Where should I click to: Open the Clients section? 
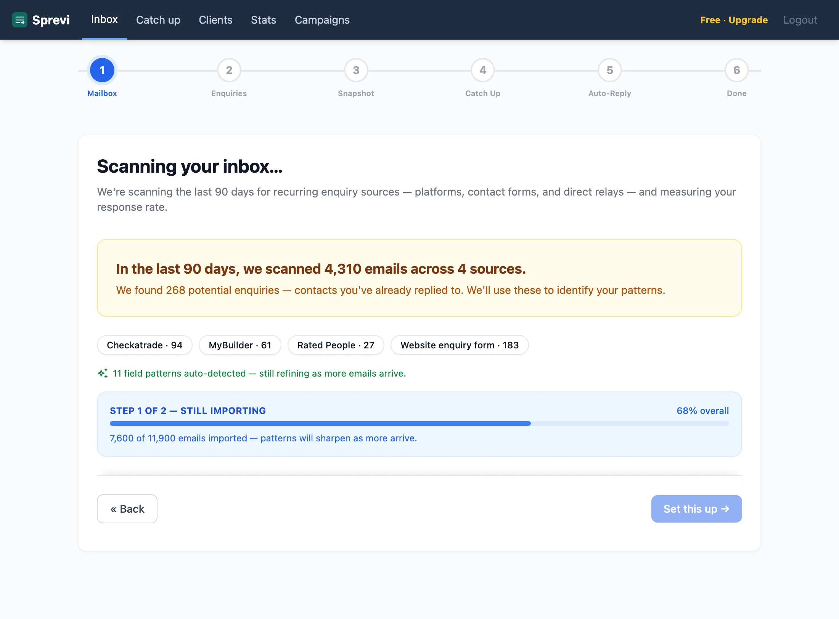(x=215, y=20)
